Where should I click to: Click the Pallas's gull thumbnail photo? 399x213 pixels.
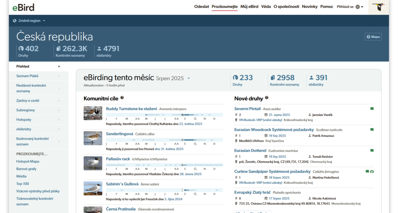(93, 163)
